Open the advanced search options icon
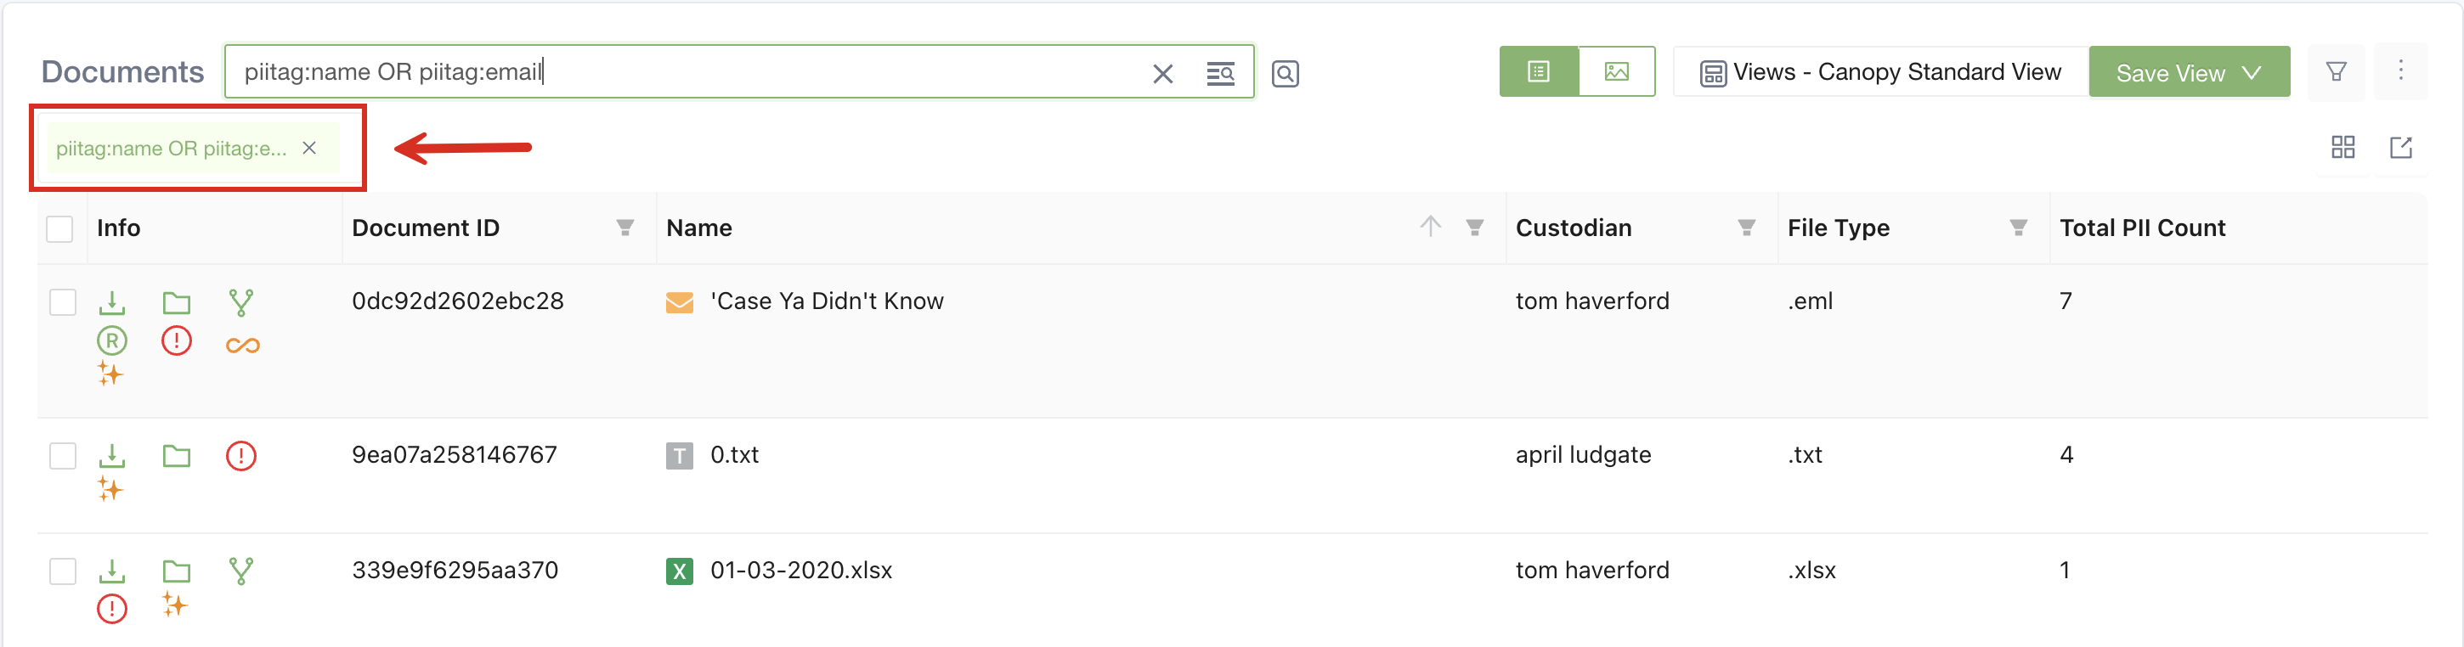This screenshot has width=2464, height=647. 1219,74
